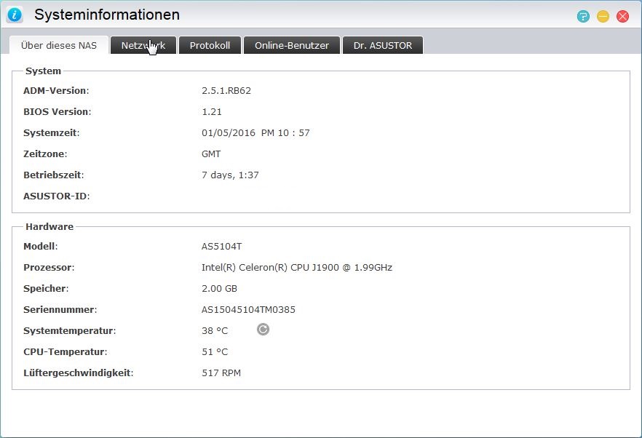
Task: Open help with the blue question mark icon
Action: pos(583,16)
